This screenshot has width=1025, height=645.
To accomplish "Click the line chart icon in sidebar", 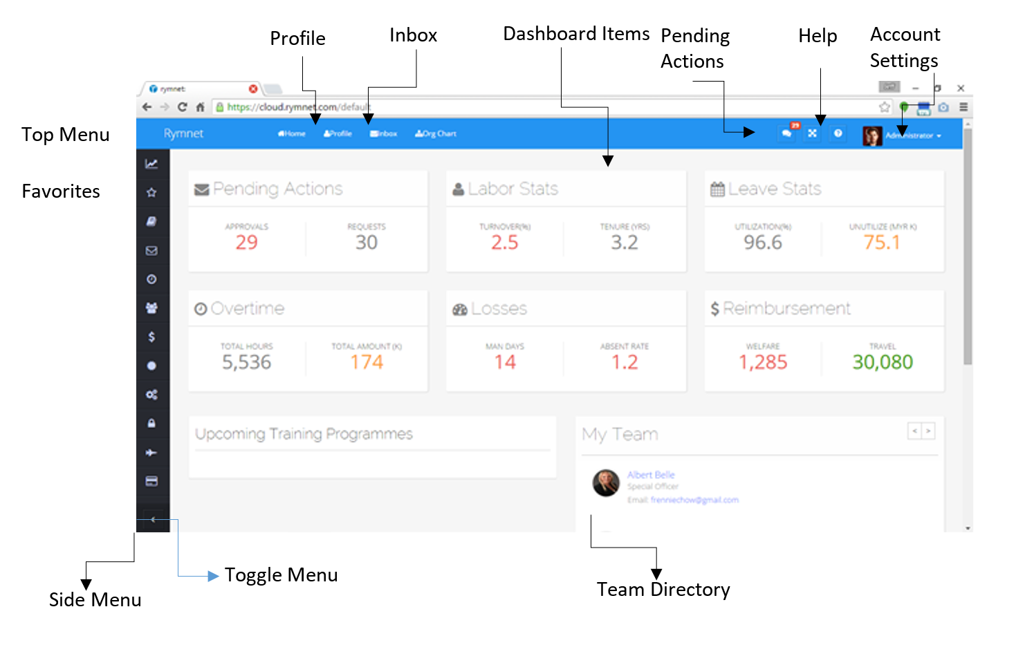I will coord(151,164).
